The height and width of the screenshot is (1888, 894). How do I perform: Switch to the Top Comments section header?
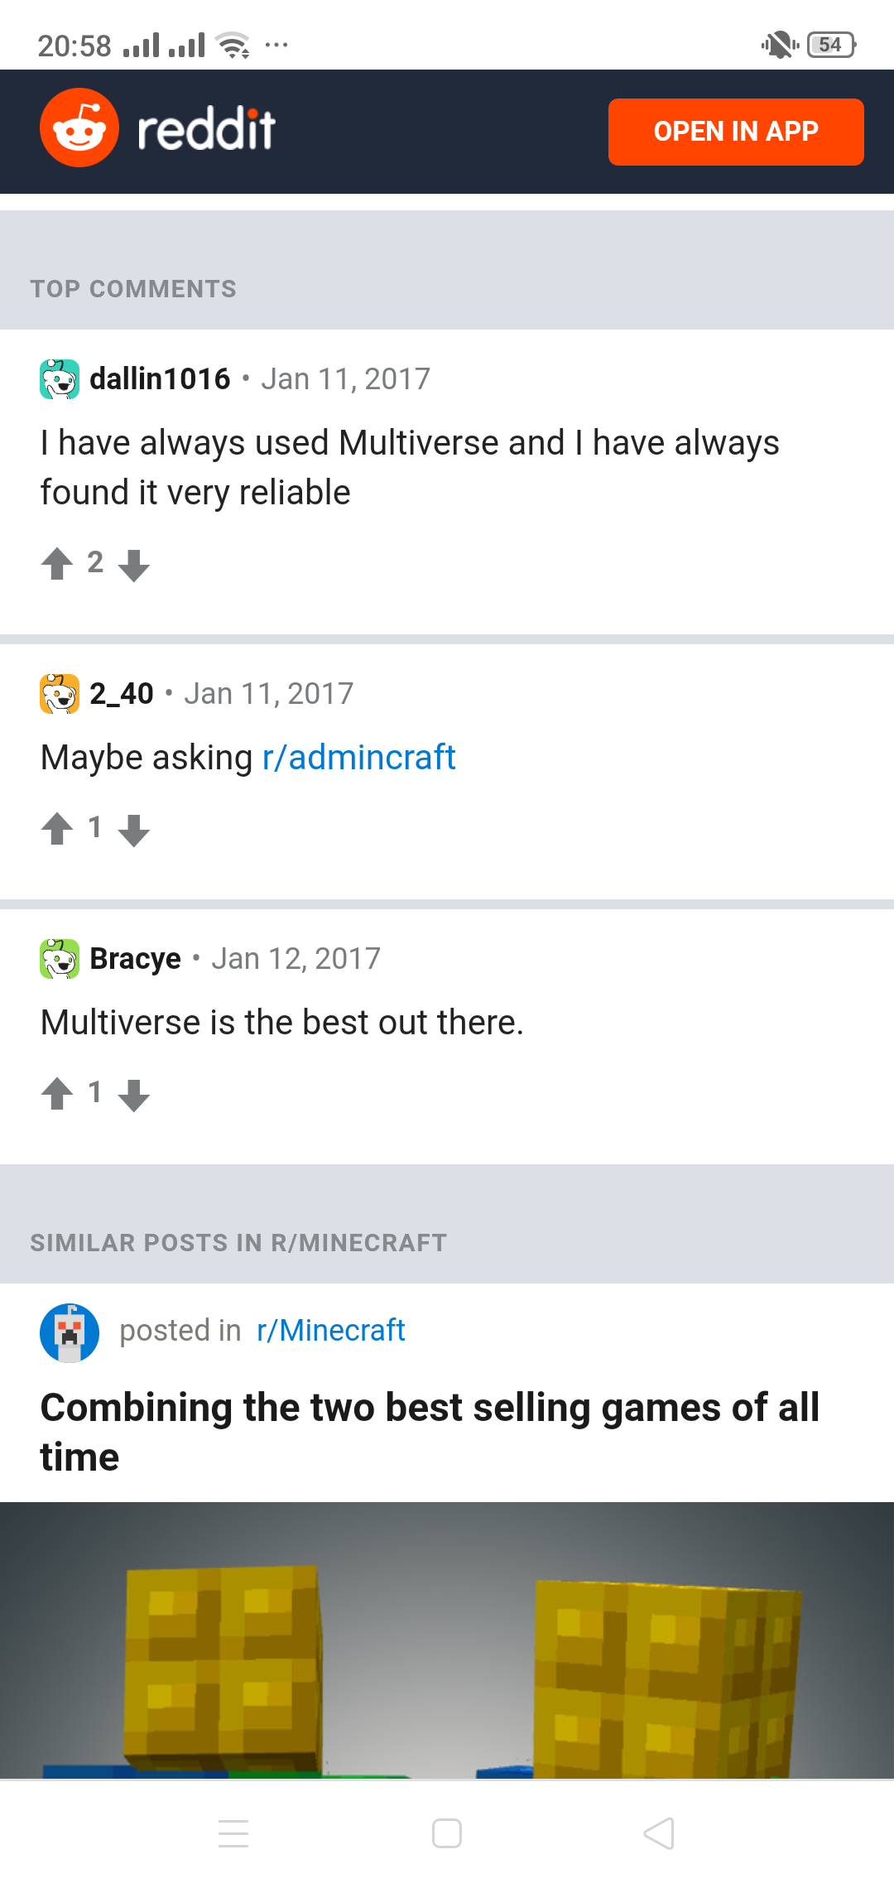tap(133, 288)
